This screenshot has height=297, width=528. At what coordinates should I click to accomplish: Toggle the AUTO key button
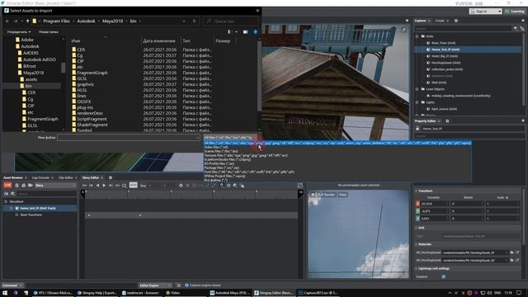[x=134, y=185]
